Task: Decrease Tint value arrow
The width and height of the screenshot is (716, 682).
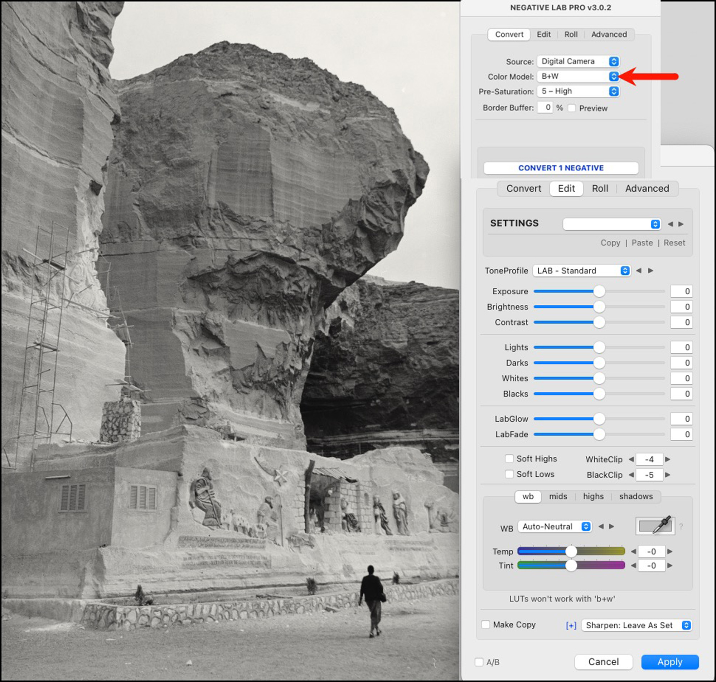Action: pos(633,566)
